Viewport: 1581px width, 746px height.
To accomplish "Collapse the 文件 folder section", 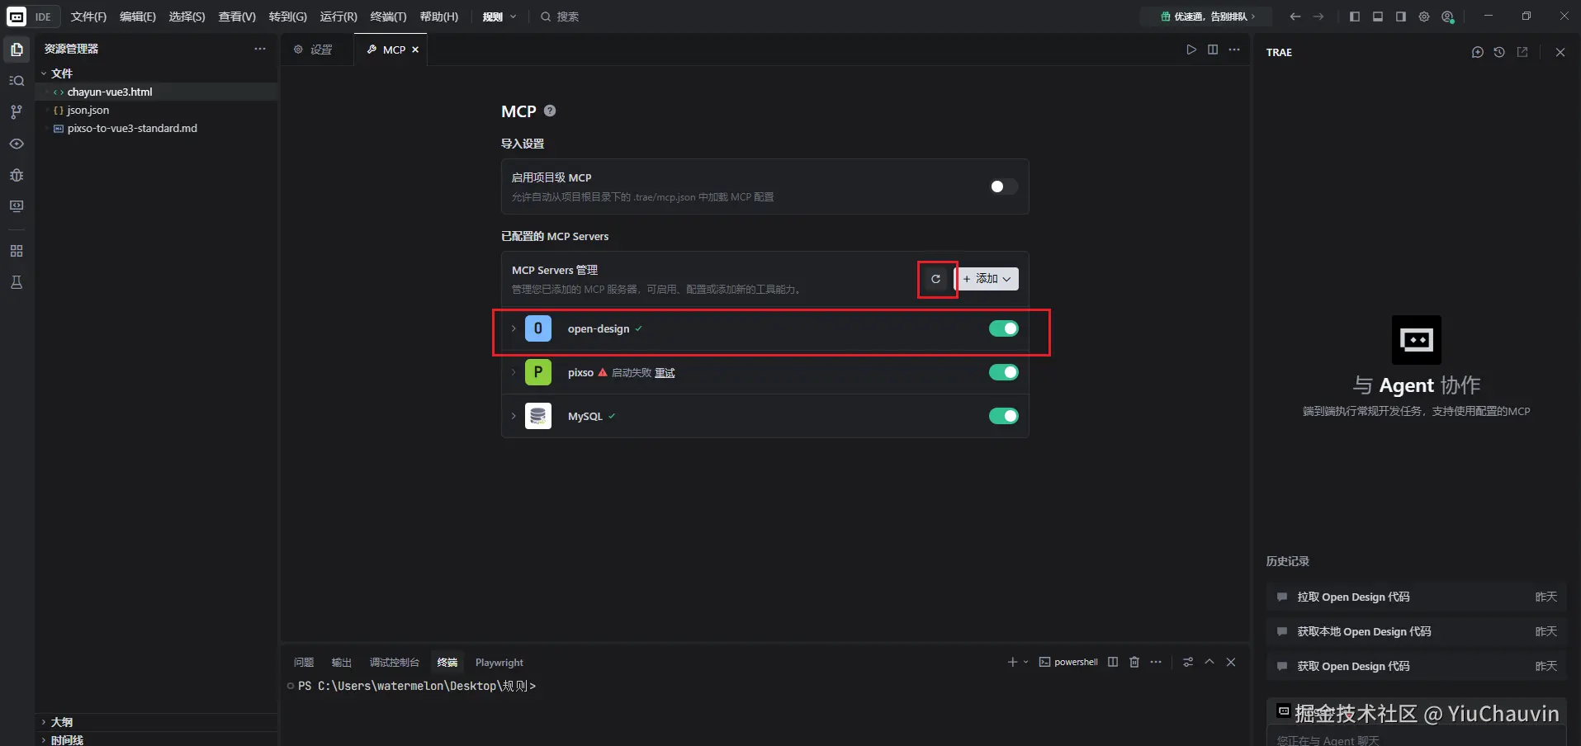I will pos(44,73).
